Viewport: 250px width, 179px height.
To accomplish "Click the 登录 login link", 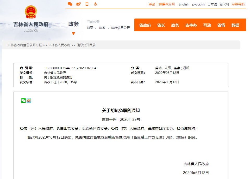I will tap(152, 4).
